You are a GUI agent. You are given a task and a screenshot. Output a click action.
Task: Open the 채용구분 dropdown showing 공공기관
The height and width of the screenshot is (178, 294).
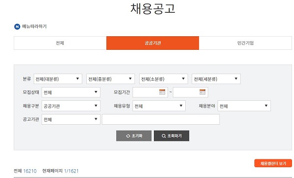pyautogui.click(x=71, y=106)
